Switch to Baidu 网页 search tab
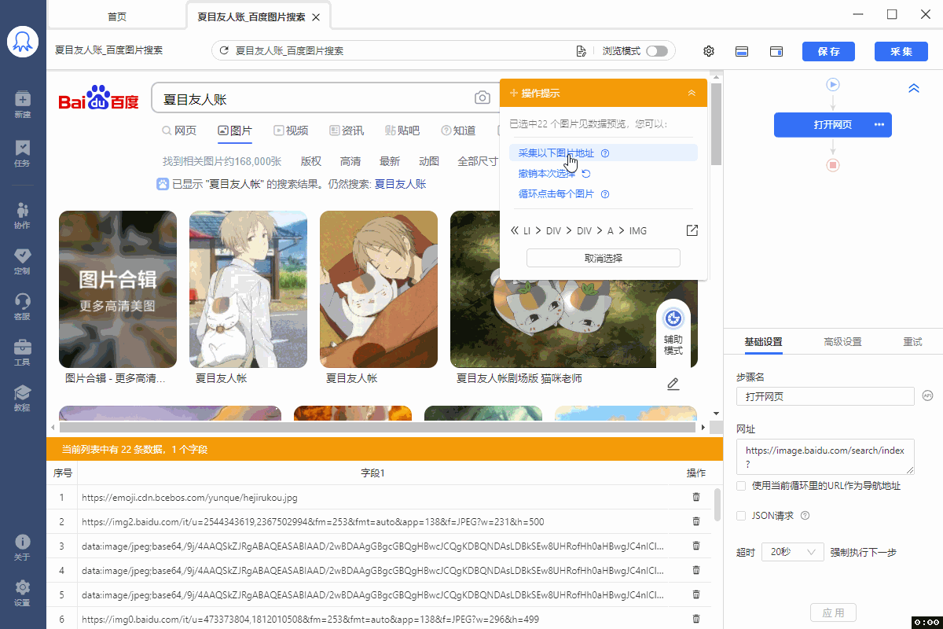Screen dimensions: 943x629 (179, 131)
